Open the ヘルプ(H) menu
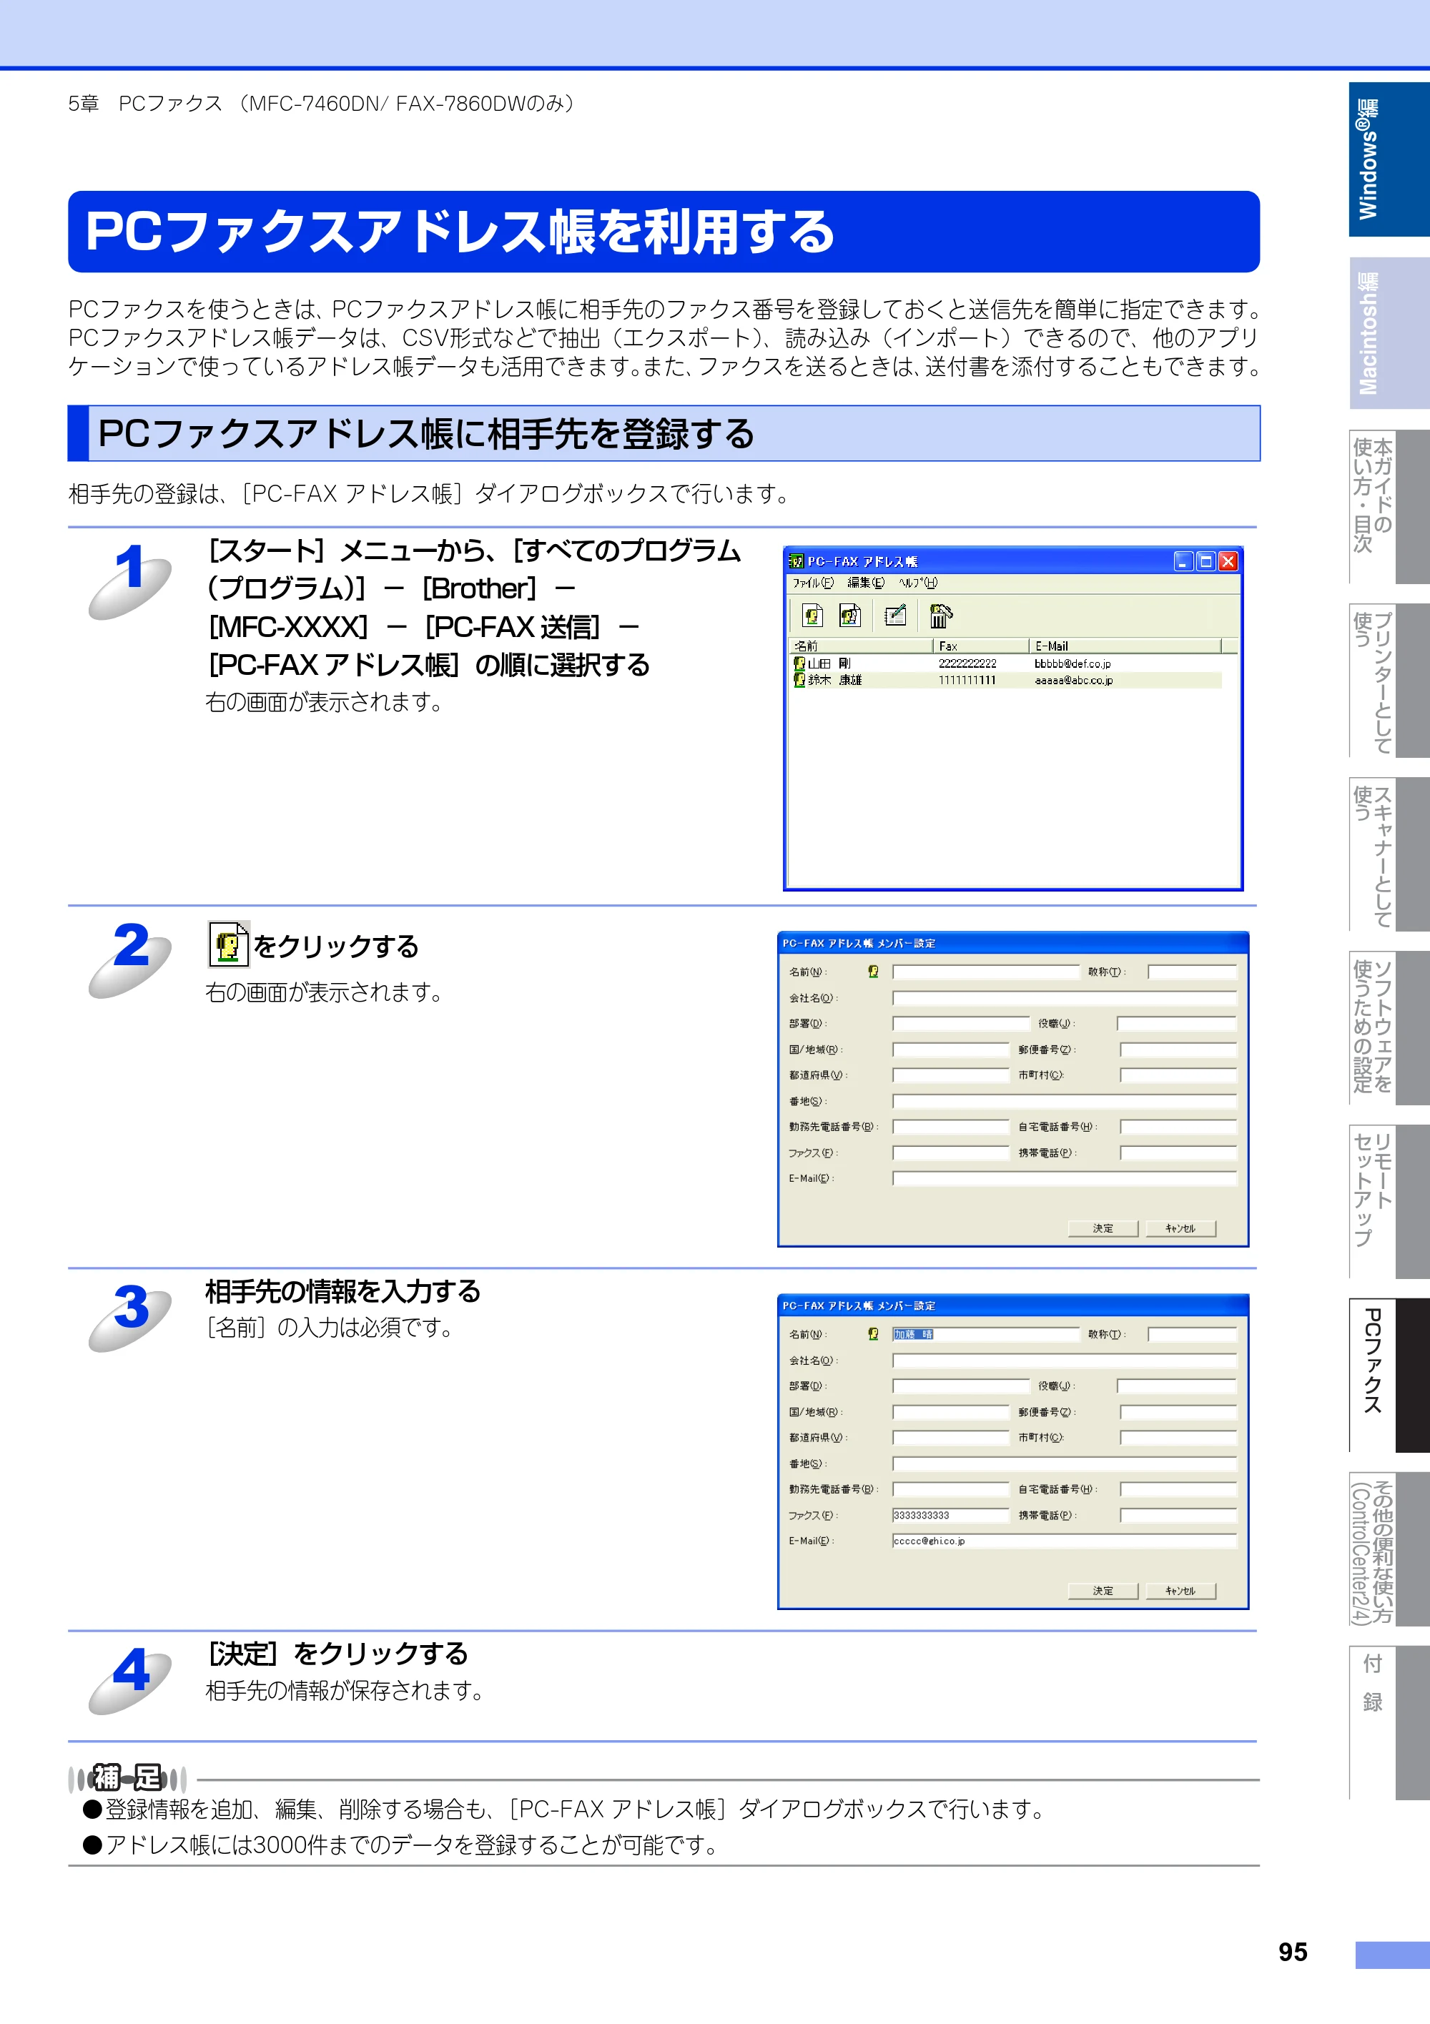 [x=918, y=583]
